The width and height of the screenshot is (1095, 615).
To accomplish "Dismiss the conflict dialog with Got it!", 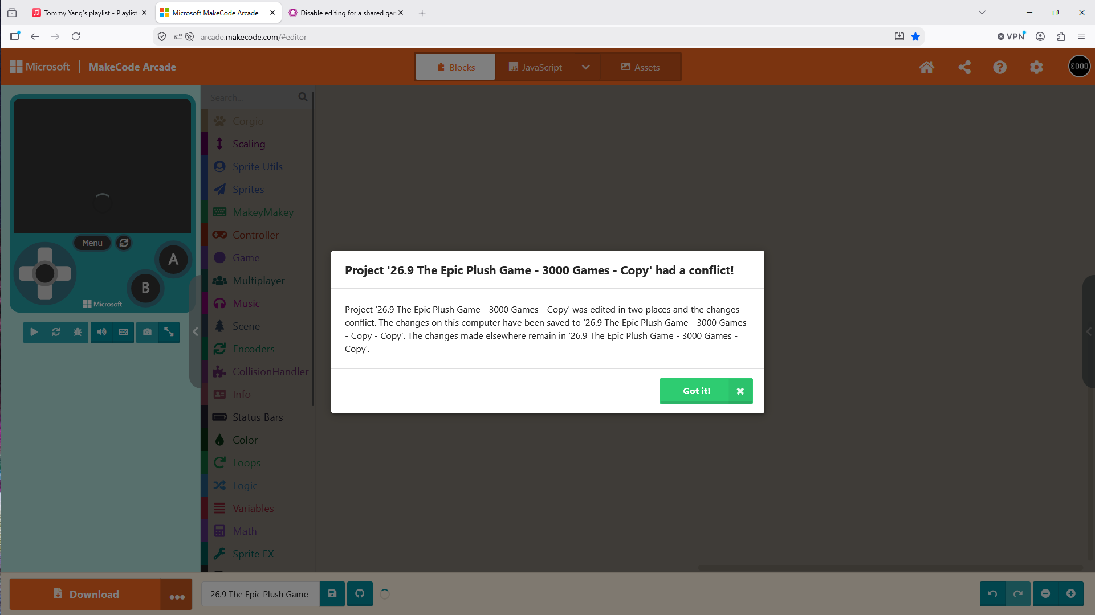I will point(706,391).
